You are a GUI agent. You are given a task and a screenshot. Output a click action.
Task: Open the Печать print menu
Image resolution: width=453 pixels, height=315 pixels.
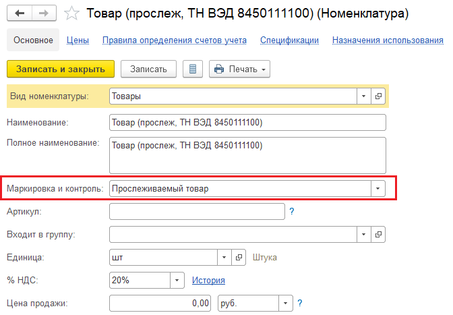coord(239,69)
